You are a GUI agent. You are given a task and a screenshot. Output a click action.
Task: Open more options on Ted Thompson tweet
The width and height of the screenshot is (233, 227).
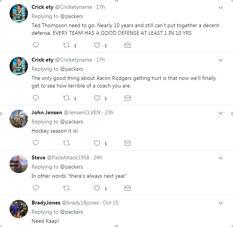tap(220, 7)
